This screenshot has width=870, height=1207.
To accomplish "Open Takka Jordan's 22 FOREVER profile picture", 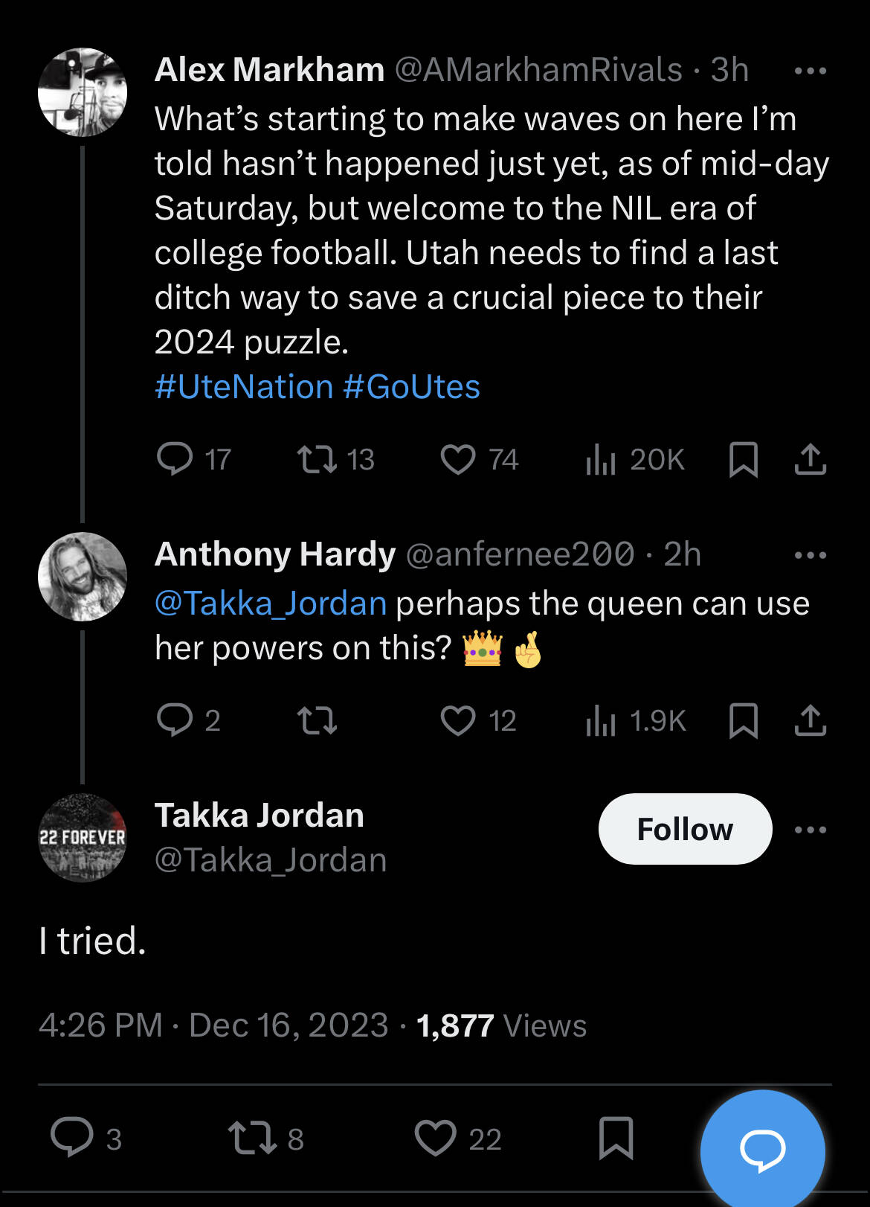I will coord(83,837).
